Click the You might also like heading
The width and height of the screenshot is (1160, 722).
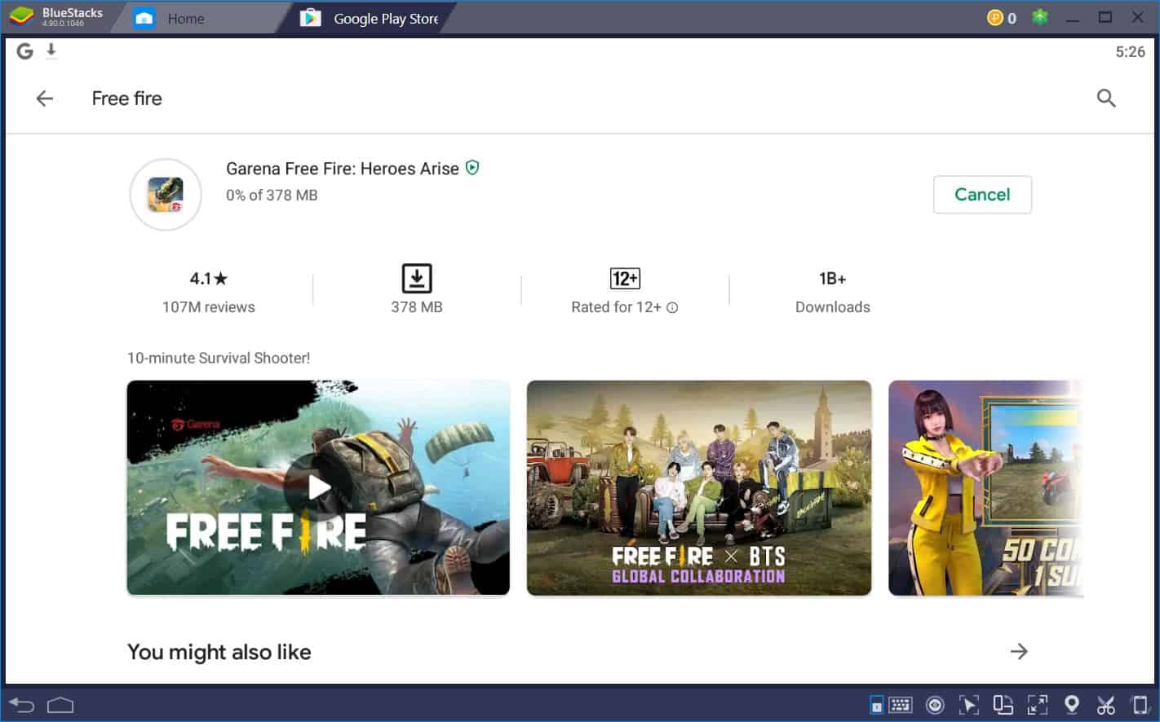click(x=219, y=652)
